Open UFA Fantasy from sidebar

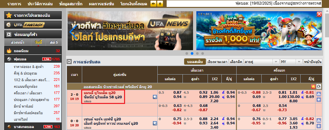pyautogui.click(x=33, y=25)
